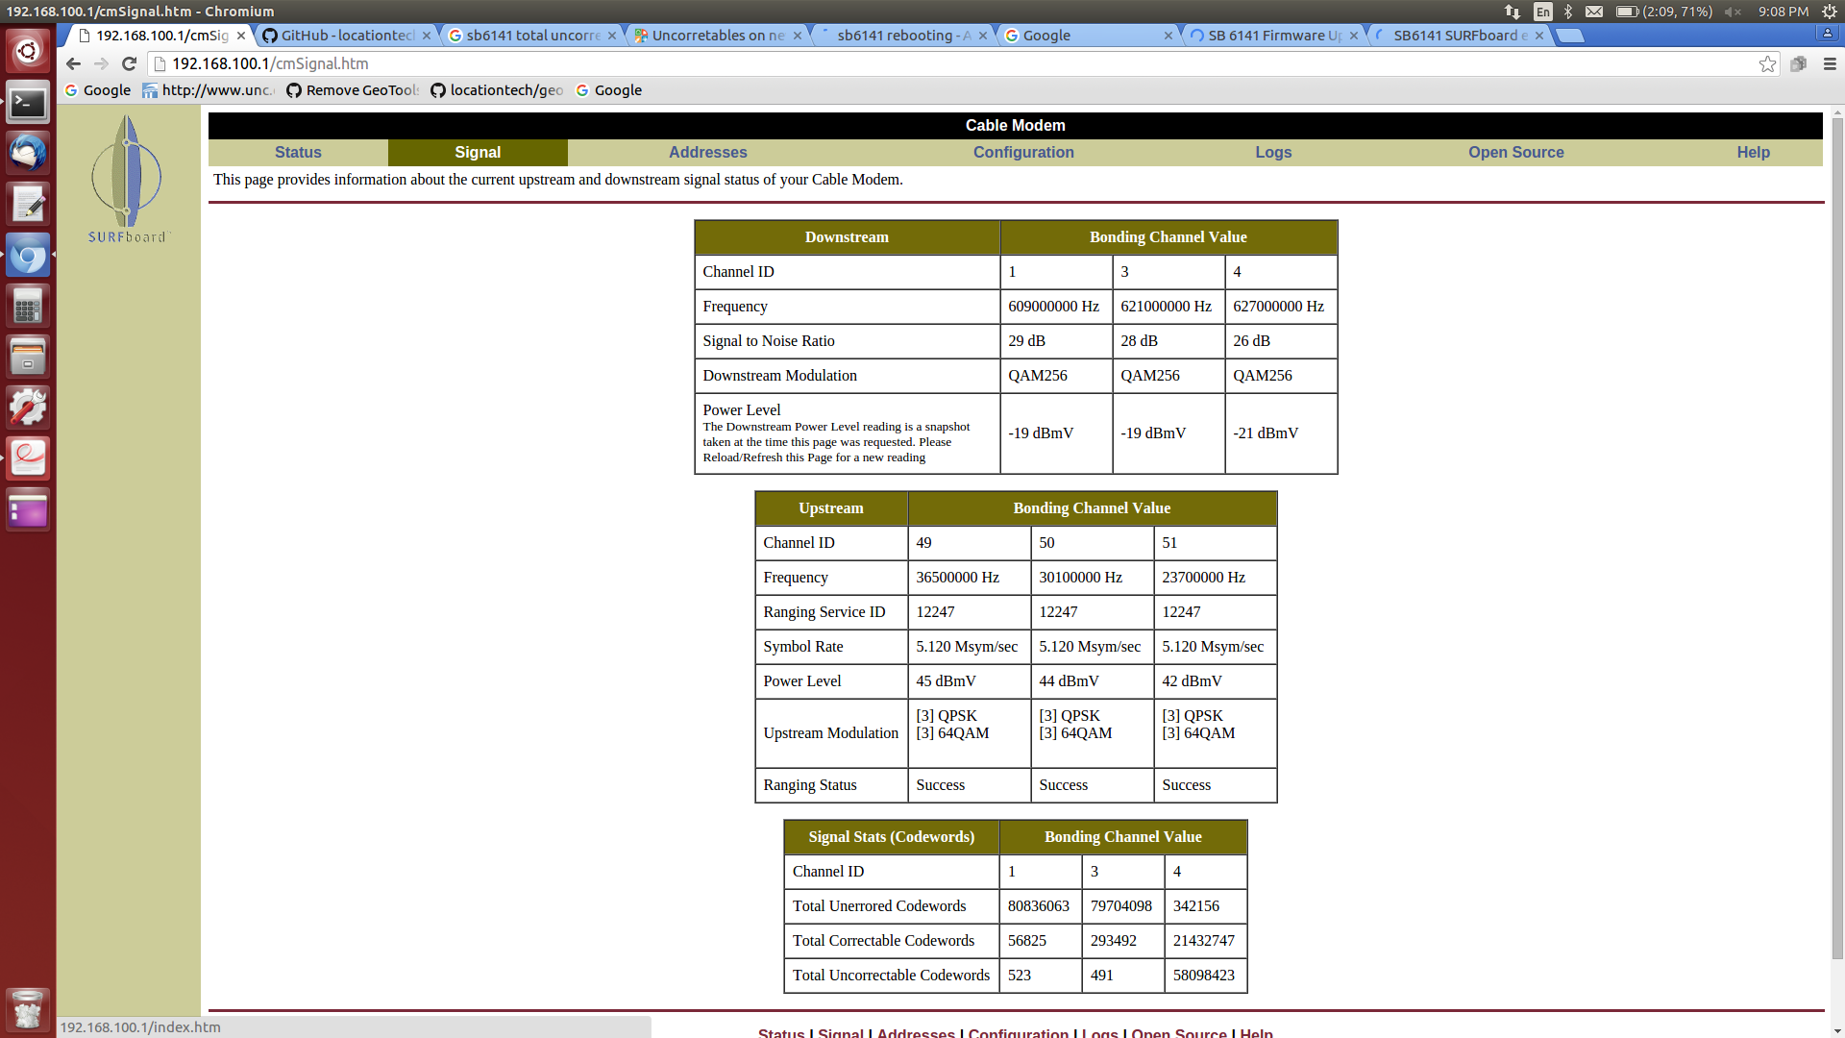Open Ubuntu Dash search launcher
1845x1038 pixels.
pos(28,51)
